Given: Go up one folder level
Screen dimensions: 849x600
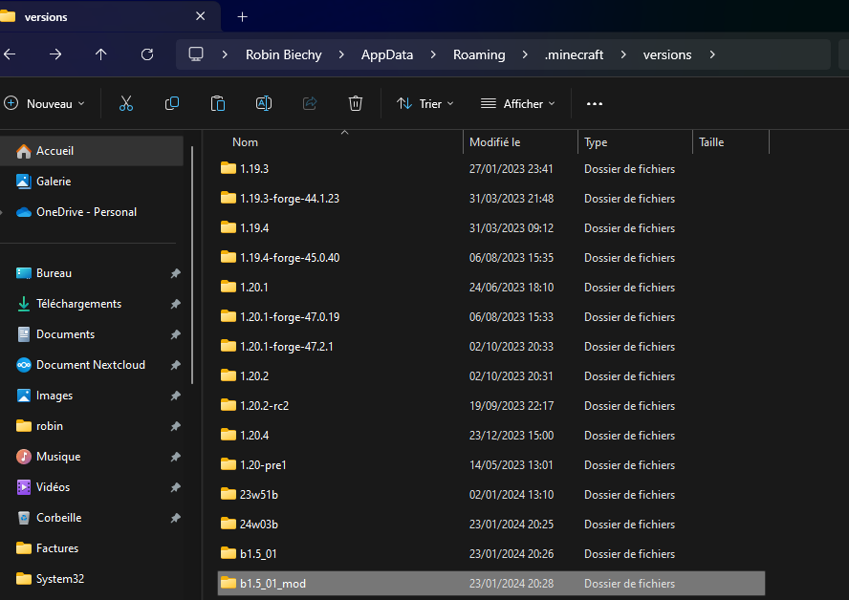Looking at the screenshot, I should [100, 54].
